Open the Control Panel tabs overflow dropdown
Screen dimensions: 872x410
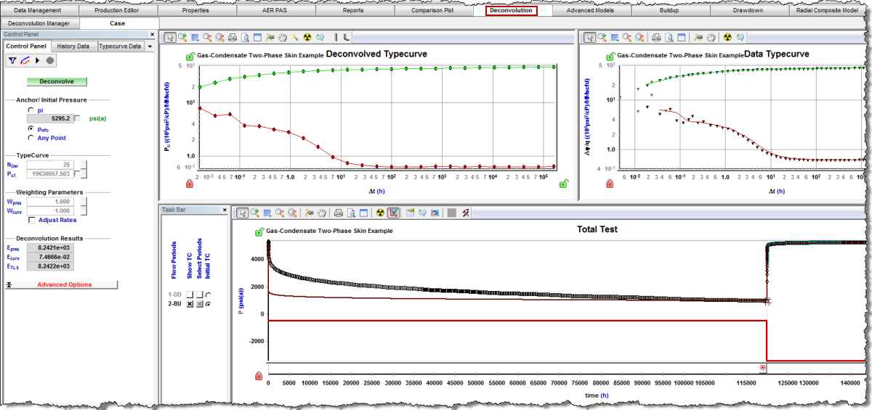pyautogui.click(x=150, y=46)
